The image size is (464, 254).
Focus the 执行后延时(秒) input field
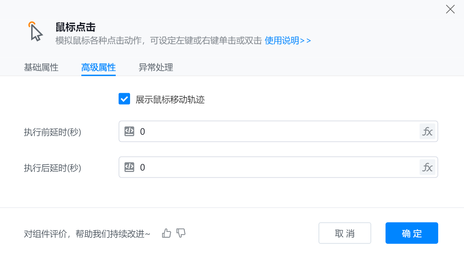(276, 167)
